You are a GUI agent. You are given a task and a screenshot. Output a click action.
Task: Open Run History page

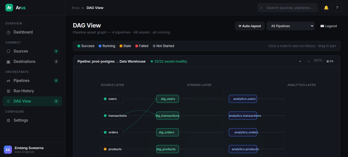[32, 91]
